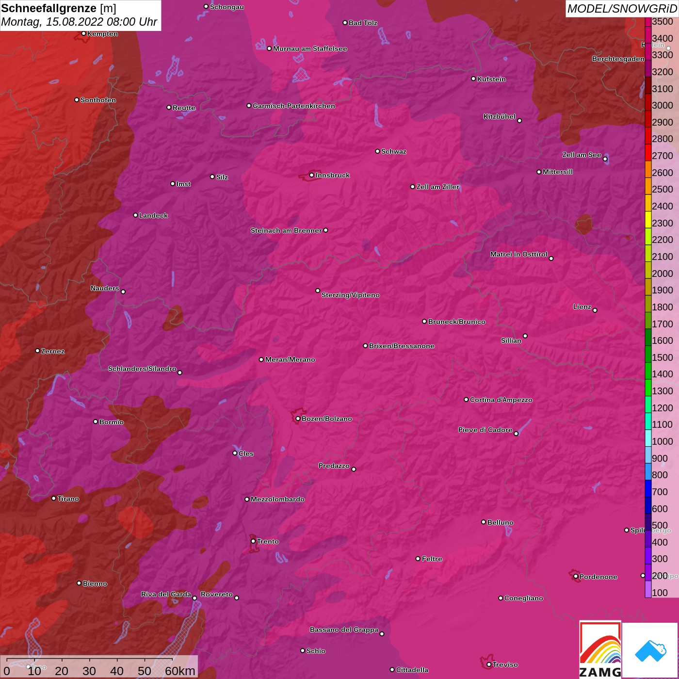This screenshot has height=679, width=679.
Task: Click the blue mountain logo icon
Action: [x=650, y=650]
